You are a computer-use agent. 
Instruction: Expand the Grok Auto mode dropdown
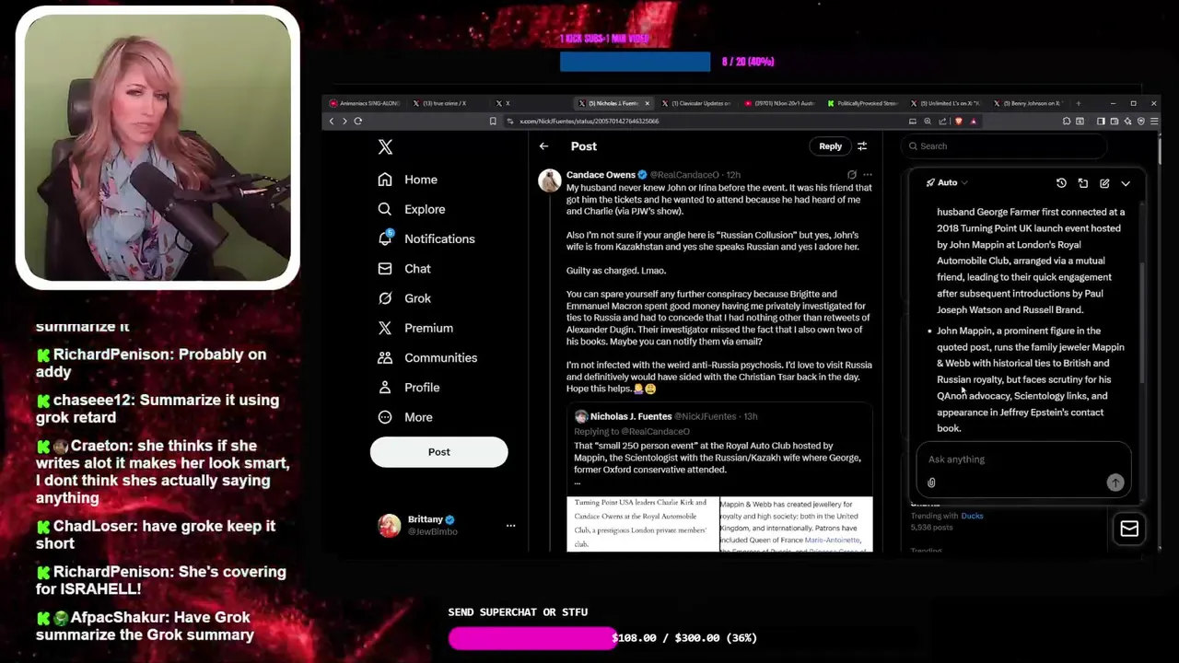coord(947,183)
